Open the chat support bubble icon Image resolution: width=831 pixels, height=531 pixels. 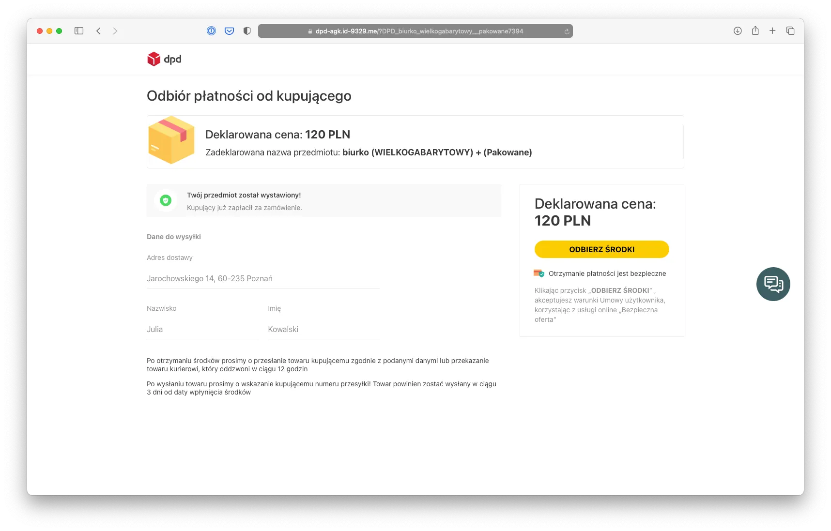(x=773, y=284)
